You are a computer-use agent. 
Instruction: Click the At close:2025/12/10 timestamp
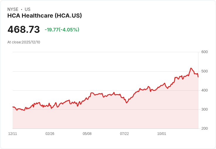click(x=24, y=42)
